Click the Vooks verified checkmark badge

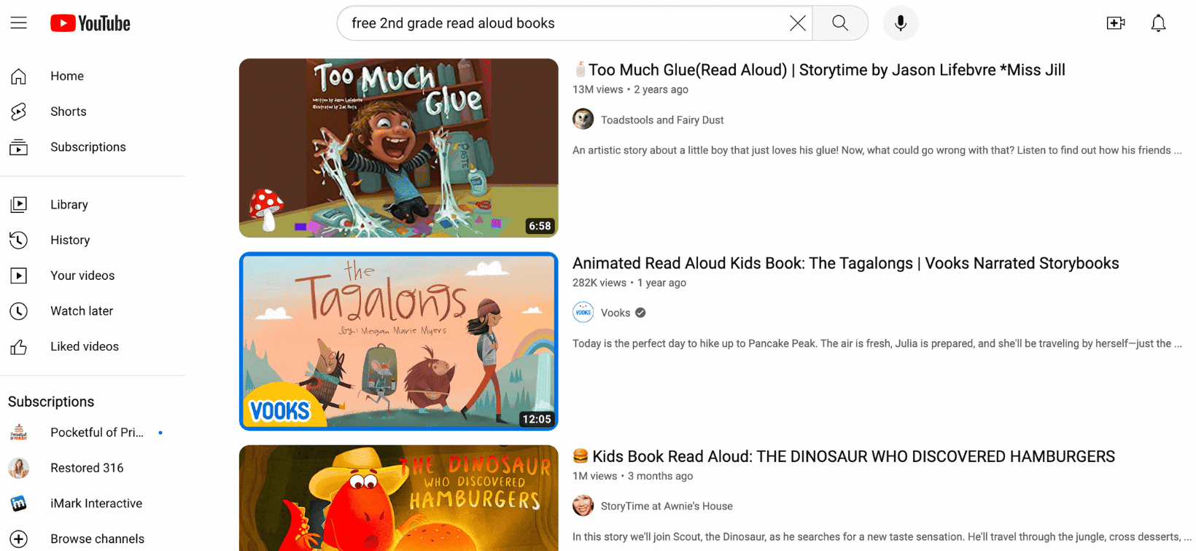(x=640, y=313)
